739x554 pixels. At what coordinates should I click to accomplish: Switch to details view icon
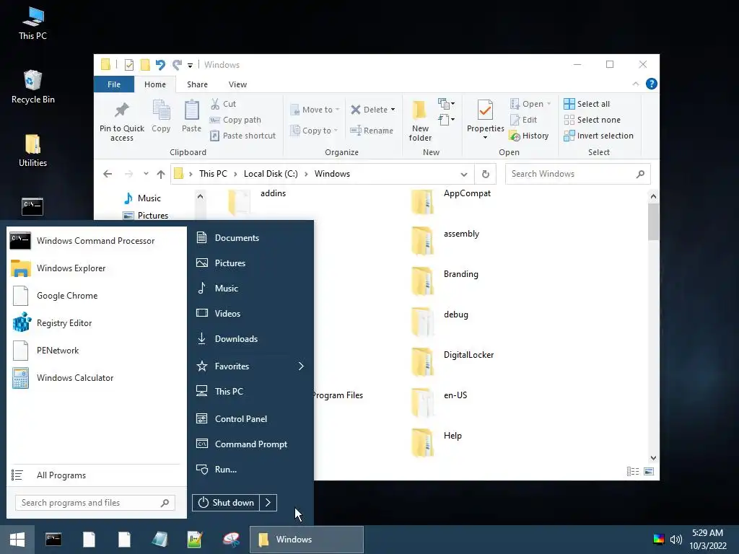[633, 471]
